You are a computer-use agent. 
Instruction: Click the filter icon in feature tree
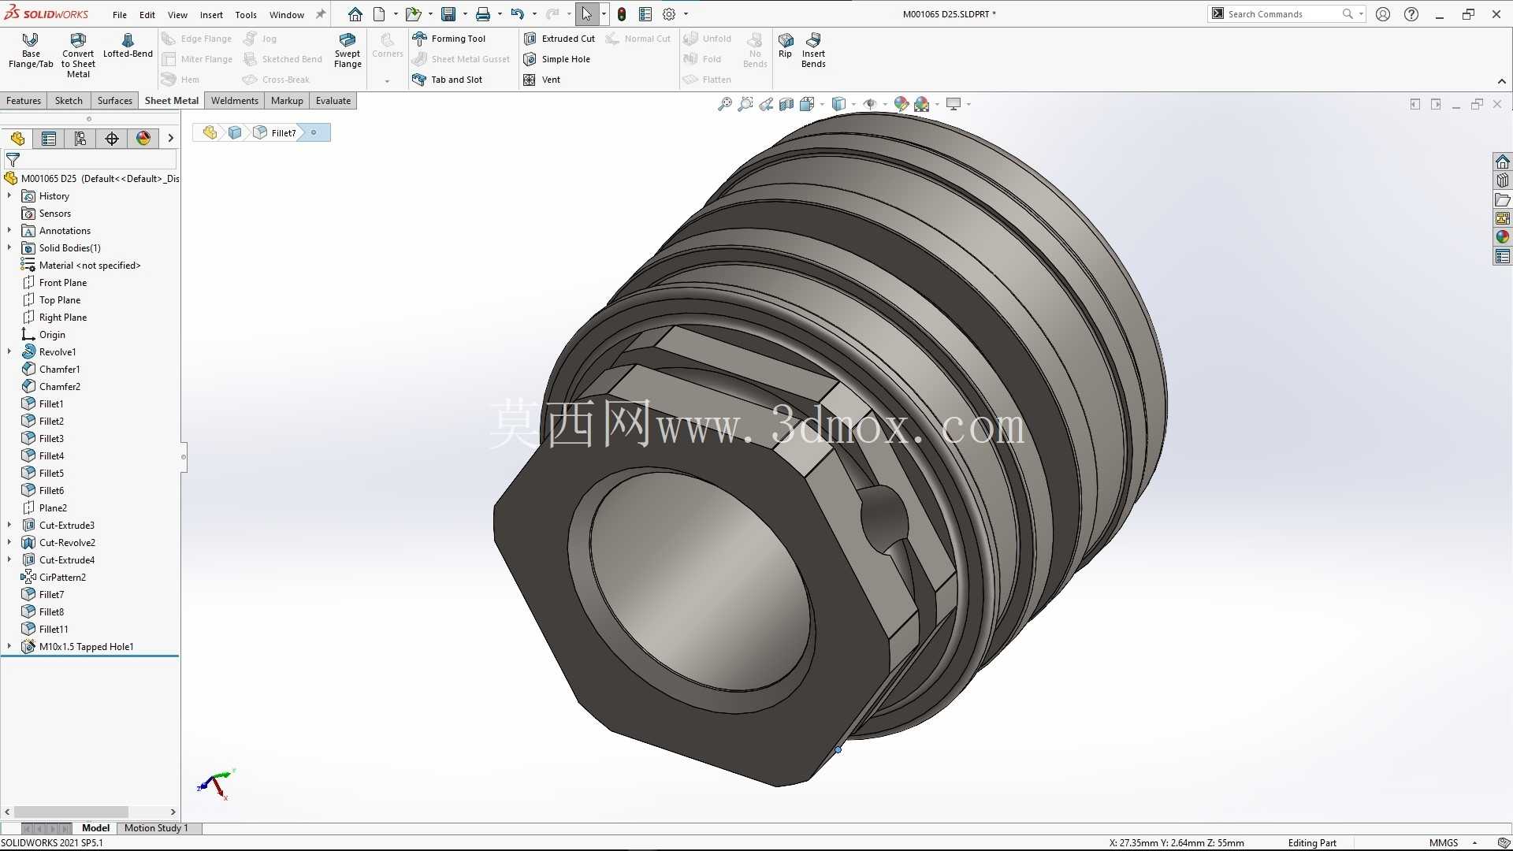pos(13,160)
